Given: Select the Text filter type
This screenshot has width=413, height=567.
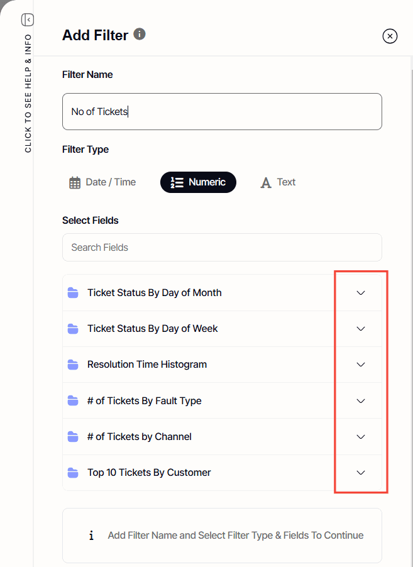Looking at the screenshot, I should click(x=278, y=182).
